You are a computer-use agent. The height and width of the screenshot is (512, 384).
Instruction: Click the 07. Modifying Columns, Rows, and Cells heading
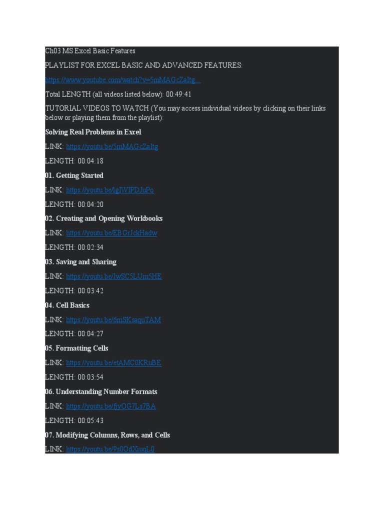(x=107, y=435)
